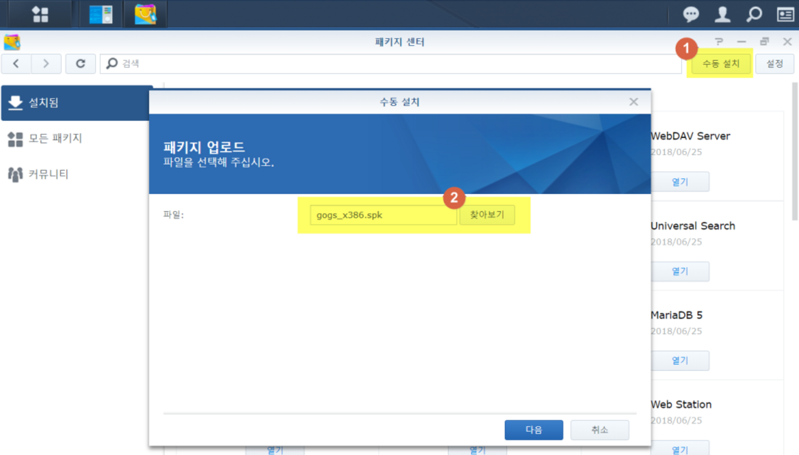Click the refresh arrow in Package Center
799x455 pixels.
(80, 63)
